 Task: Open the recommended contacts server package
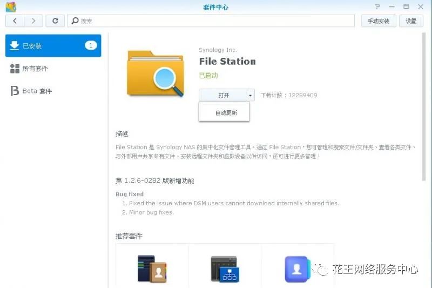152,269
